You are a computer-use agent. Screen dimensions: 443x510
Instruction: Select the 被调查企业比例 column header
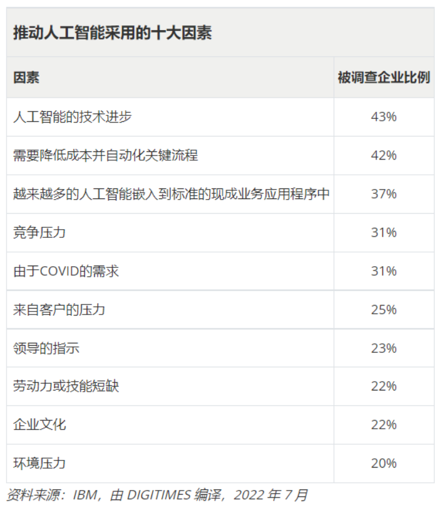pyautogui.click(x=384, y=77)
